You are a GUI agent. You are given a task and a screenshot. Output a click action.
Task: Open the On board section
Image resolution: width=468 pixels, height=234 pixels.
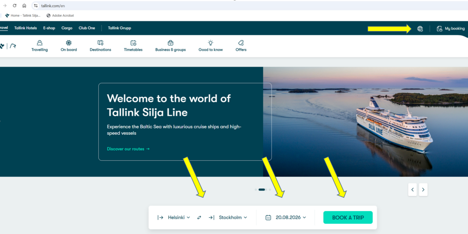pos(69,46)
